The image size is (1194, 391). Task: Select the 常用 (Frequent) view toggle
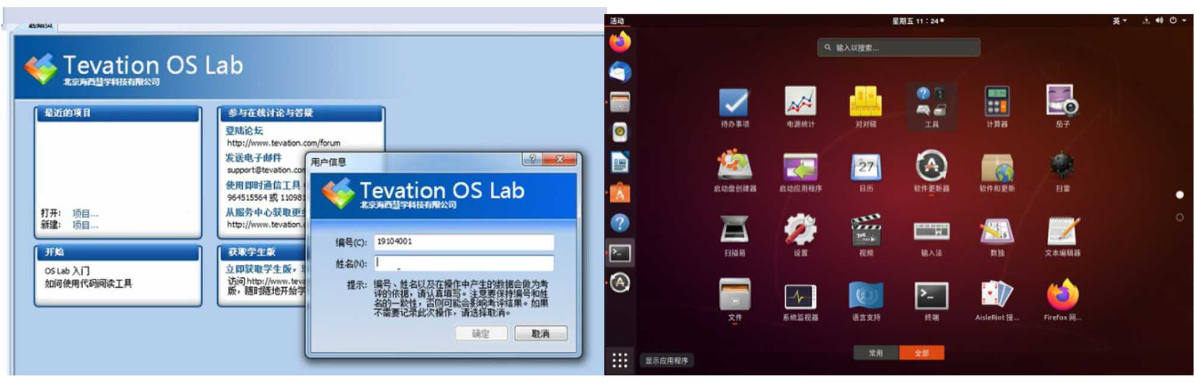point(876,353)
